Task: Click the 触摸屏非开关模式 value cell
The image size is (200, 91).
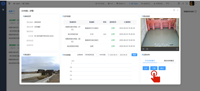Action: coord(91,28)
